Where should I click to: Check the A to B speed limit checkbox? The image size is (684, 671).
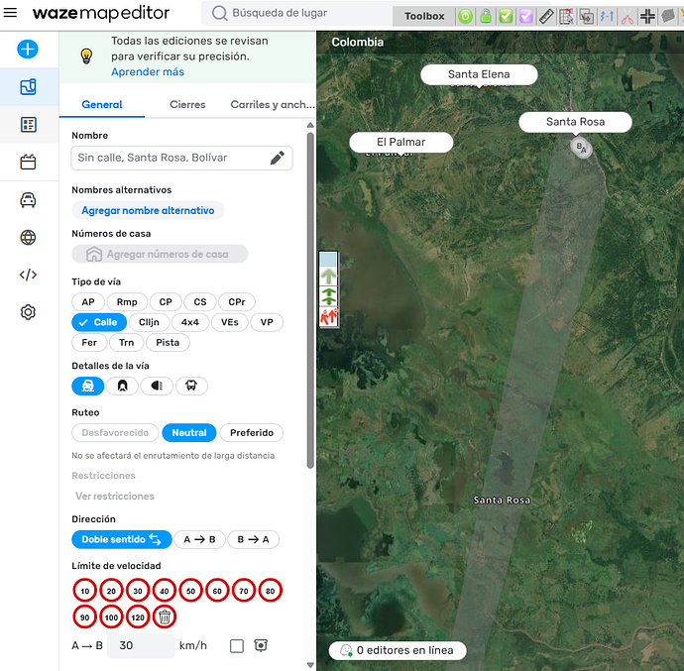point(237,645)
